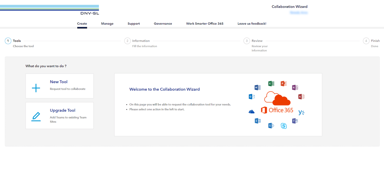The image size is (384, 171).
Task: Click the 'Tools' step label
Action: (x=17, y=41)
